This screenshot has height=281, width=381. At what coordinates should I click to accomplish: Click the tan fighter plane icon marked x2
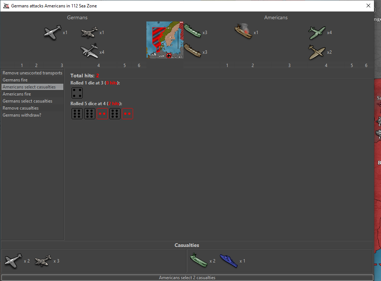pos(317,52)
